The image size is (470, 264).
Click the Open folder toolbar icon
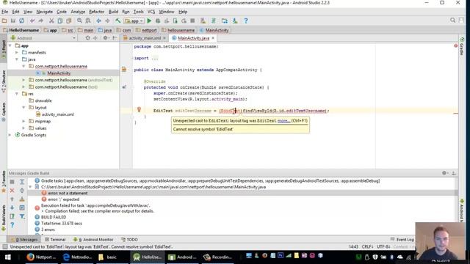tap(4, 21)
